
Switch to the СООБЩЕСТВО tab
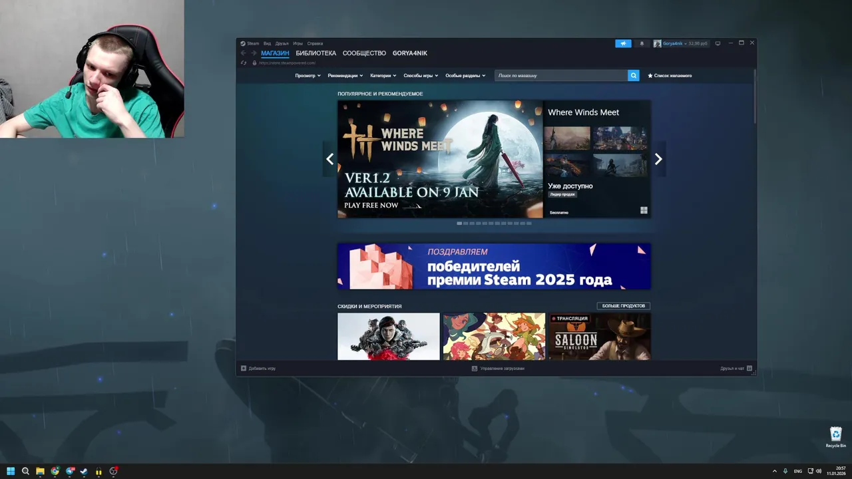[364, 53]
